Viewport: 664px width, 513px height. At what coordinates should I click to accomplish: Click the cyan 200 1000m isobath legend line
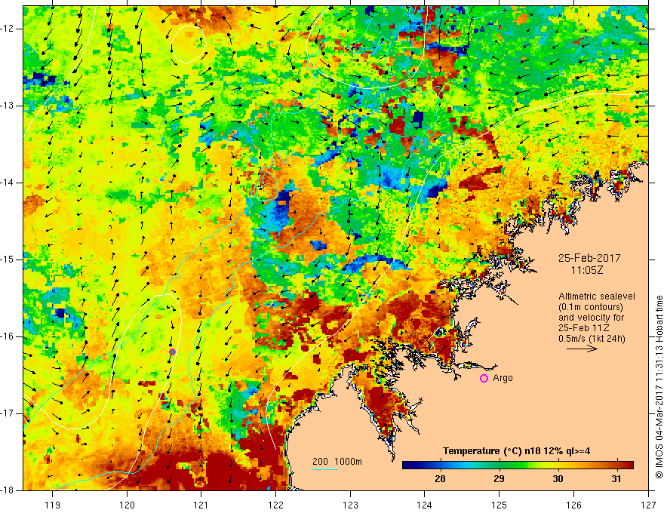click(x=325, y=470)
